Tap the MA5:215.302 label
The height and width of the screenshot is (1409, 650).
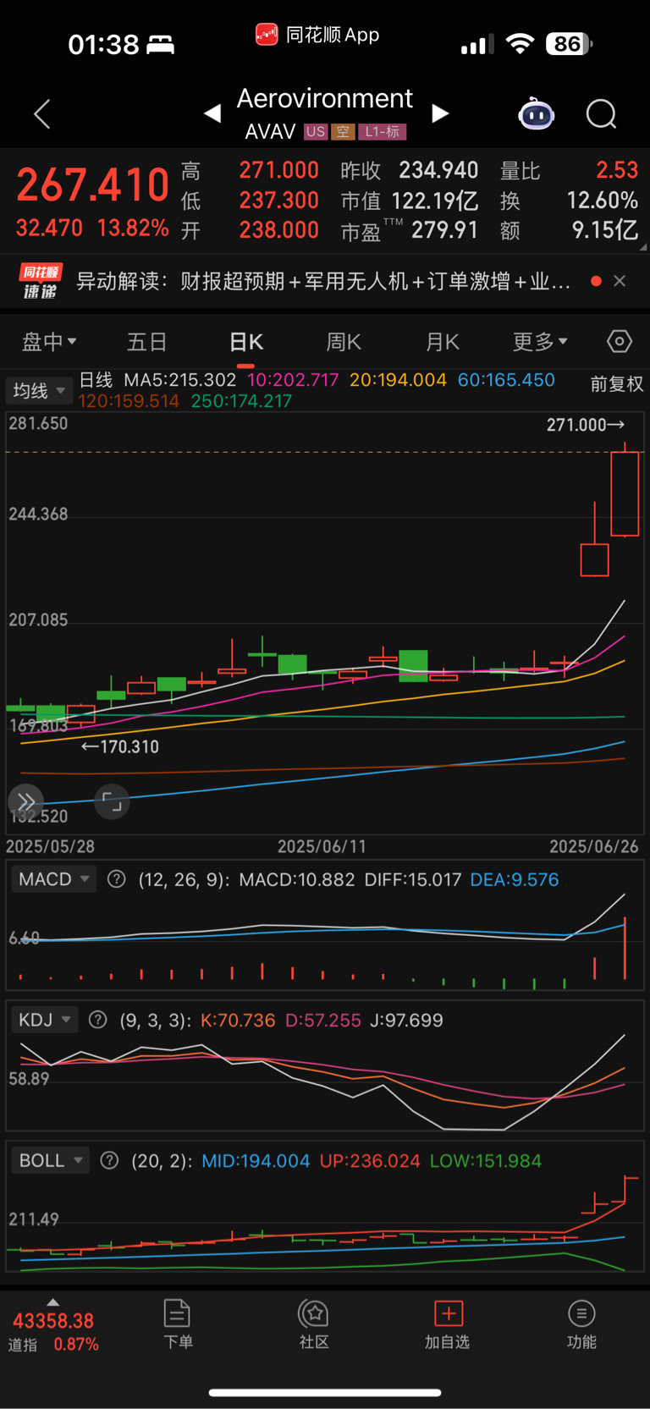coord(179,380)
